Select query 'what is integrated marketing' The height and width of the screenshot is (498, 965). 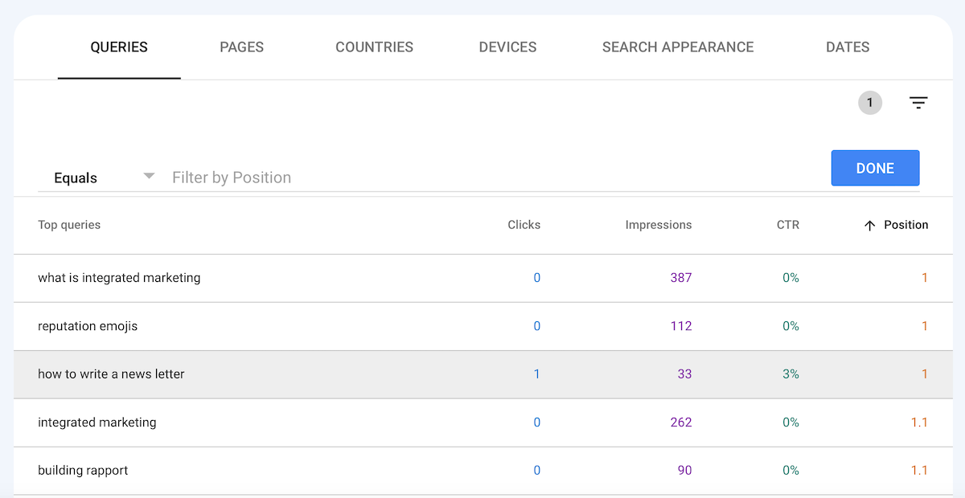pyautogui.click(x=119, y=278)
